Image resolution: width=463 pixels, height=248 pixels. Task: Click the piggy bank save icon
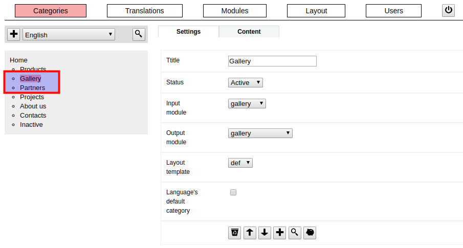click(x=310, y=233)
